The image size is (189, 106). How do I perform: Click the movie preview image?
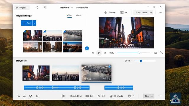point(126,33)
